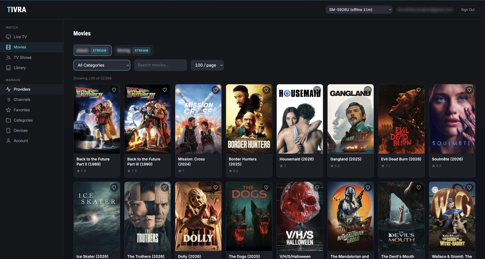Open the Library page
Viewport: 485px width, 259px height.
point(32,68)
